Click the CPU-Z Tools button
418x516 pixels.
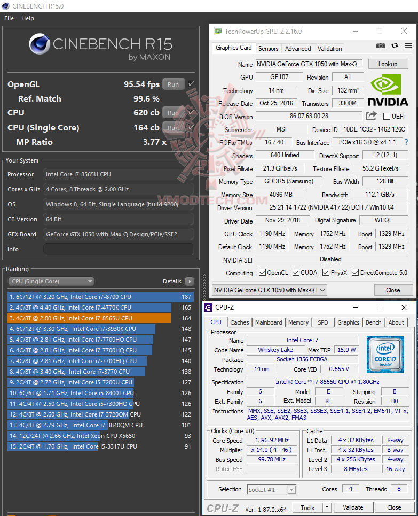307,508
